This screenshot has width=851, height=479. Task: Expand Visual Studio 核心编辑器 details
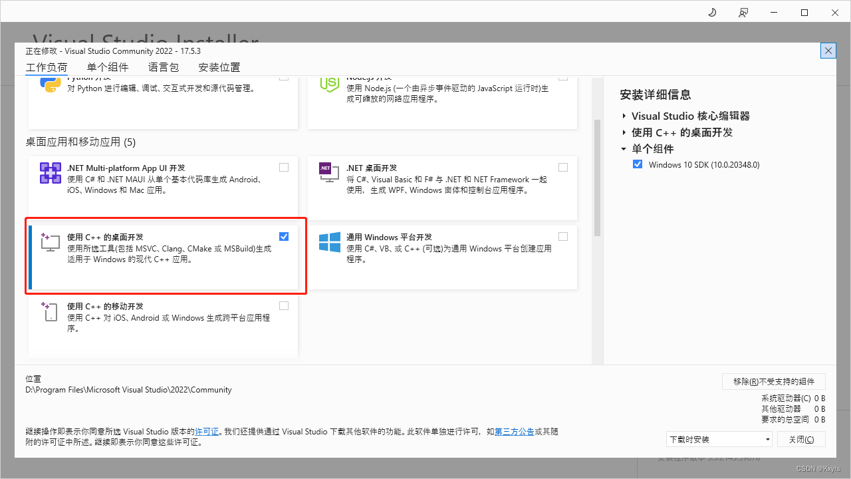(624, 116)
